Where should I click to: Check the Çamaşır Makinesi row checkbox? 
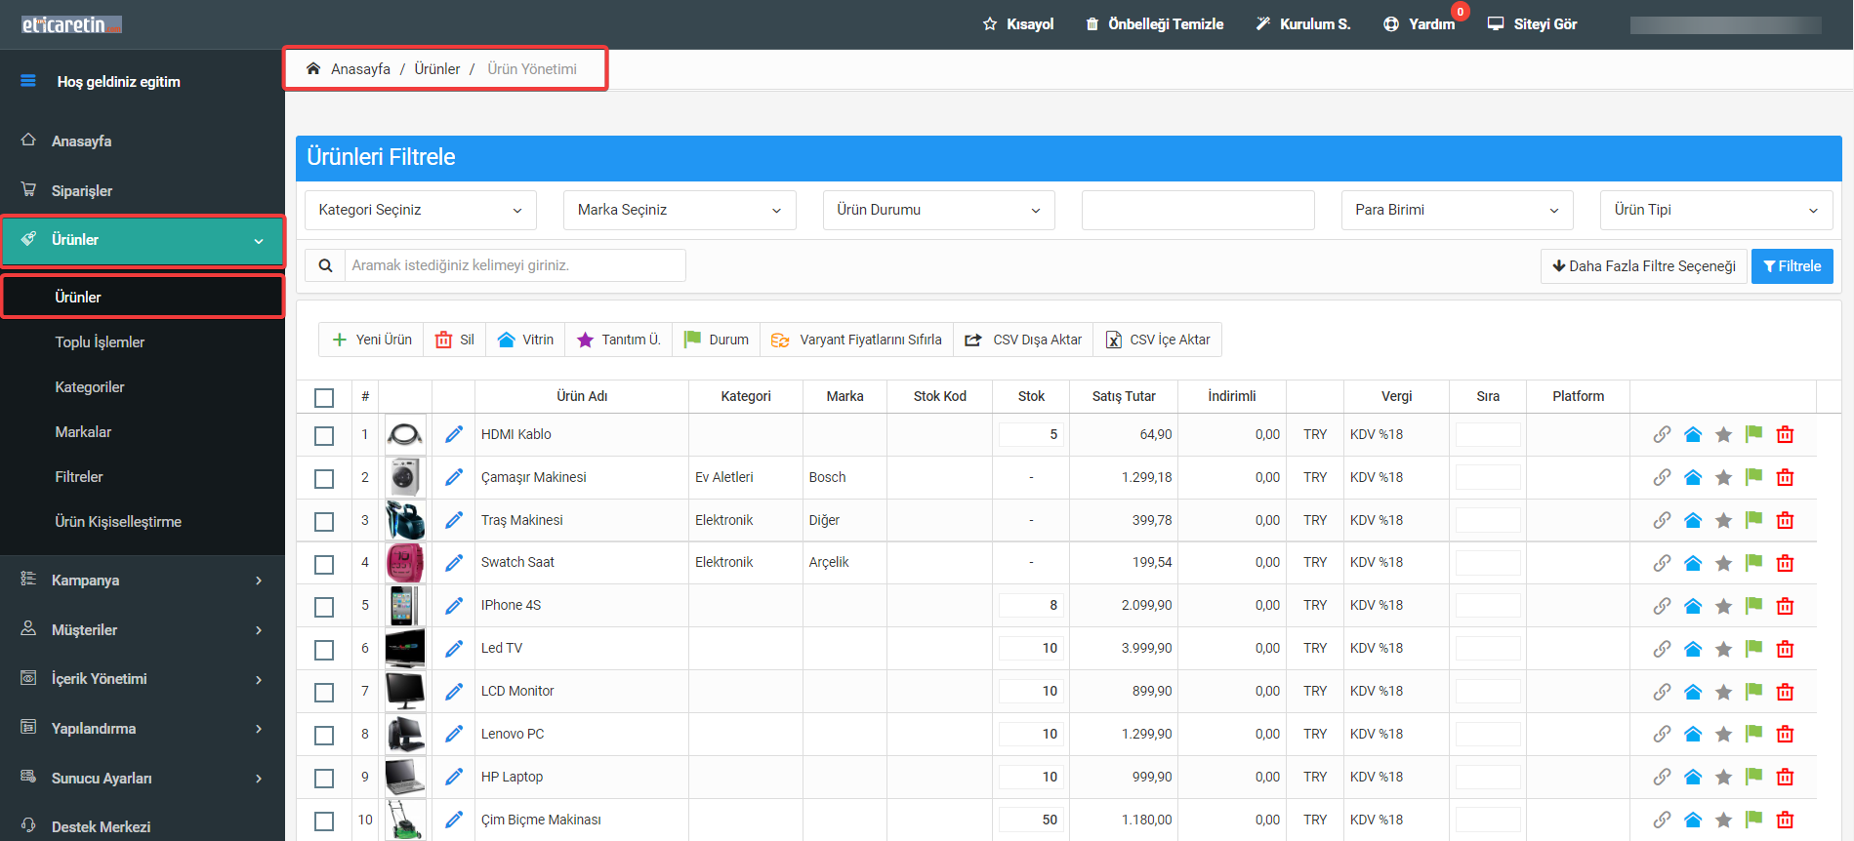(x=324, y=479)
